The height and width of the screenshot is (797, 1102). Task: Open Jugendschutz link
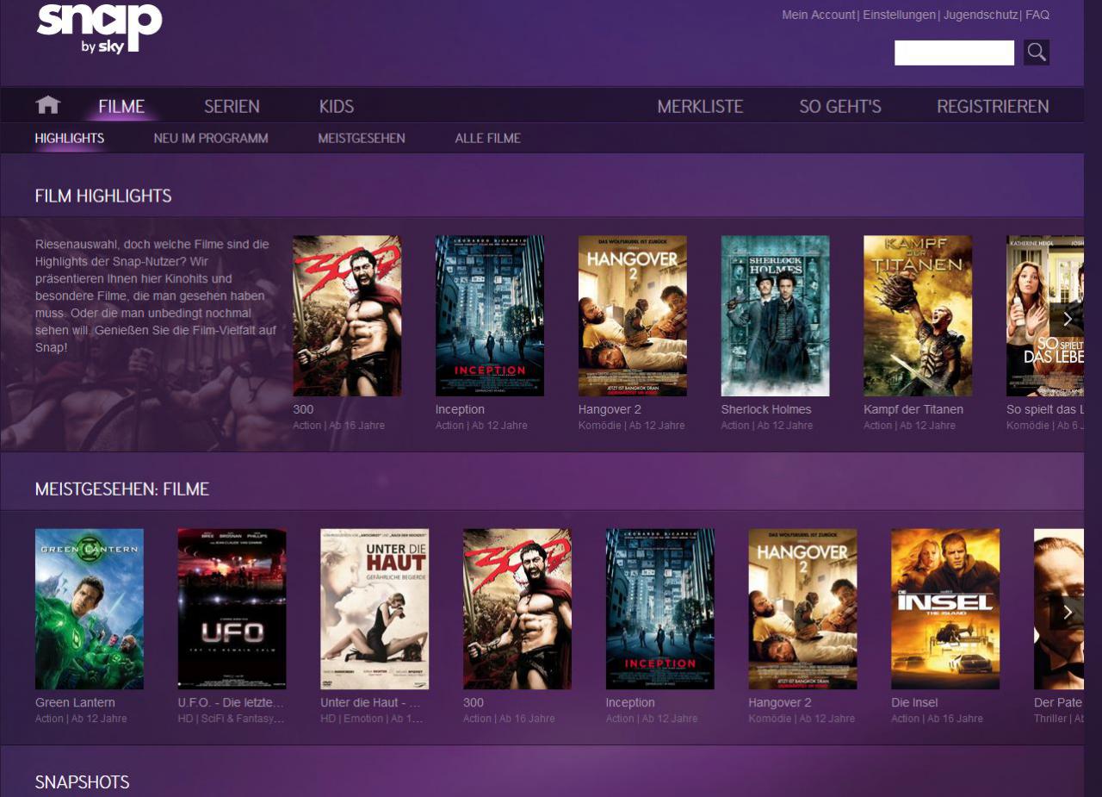point(981,15)
